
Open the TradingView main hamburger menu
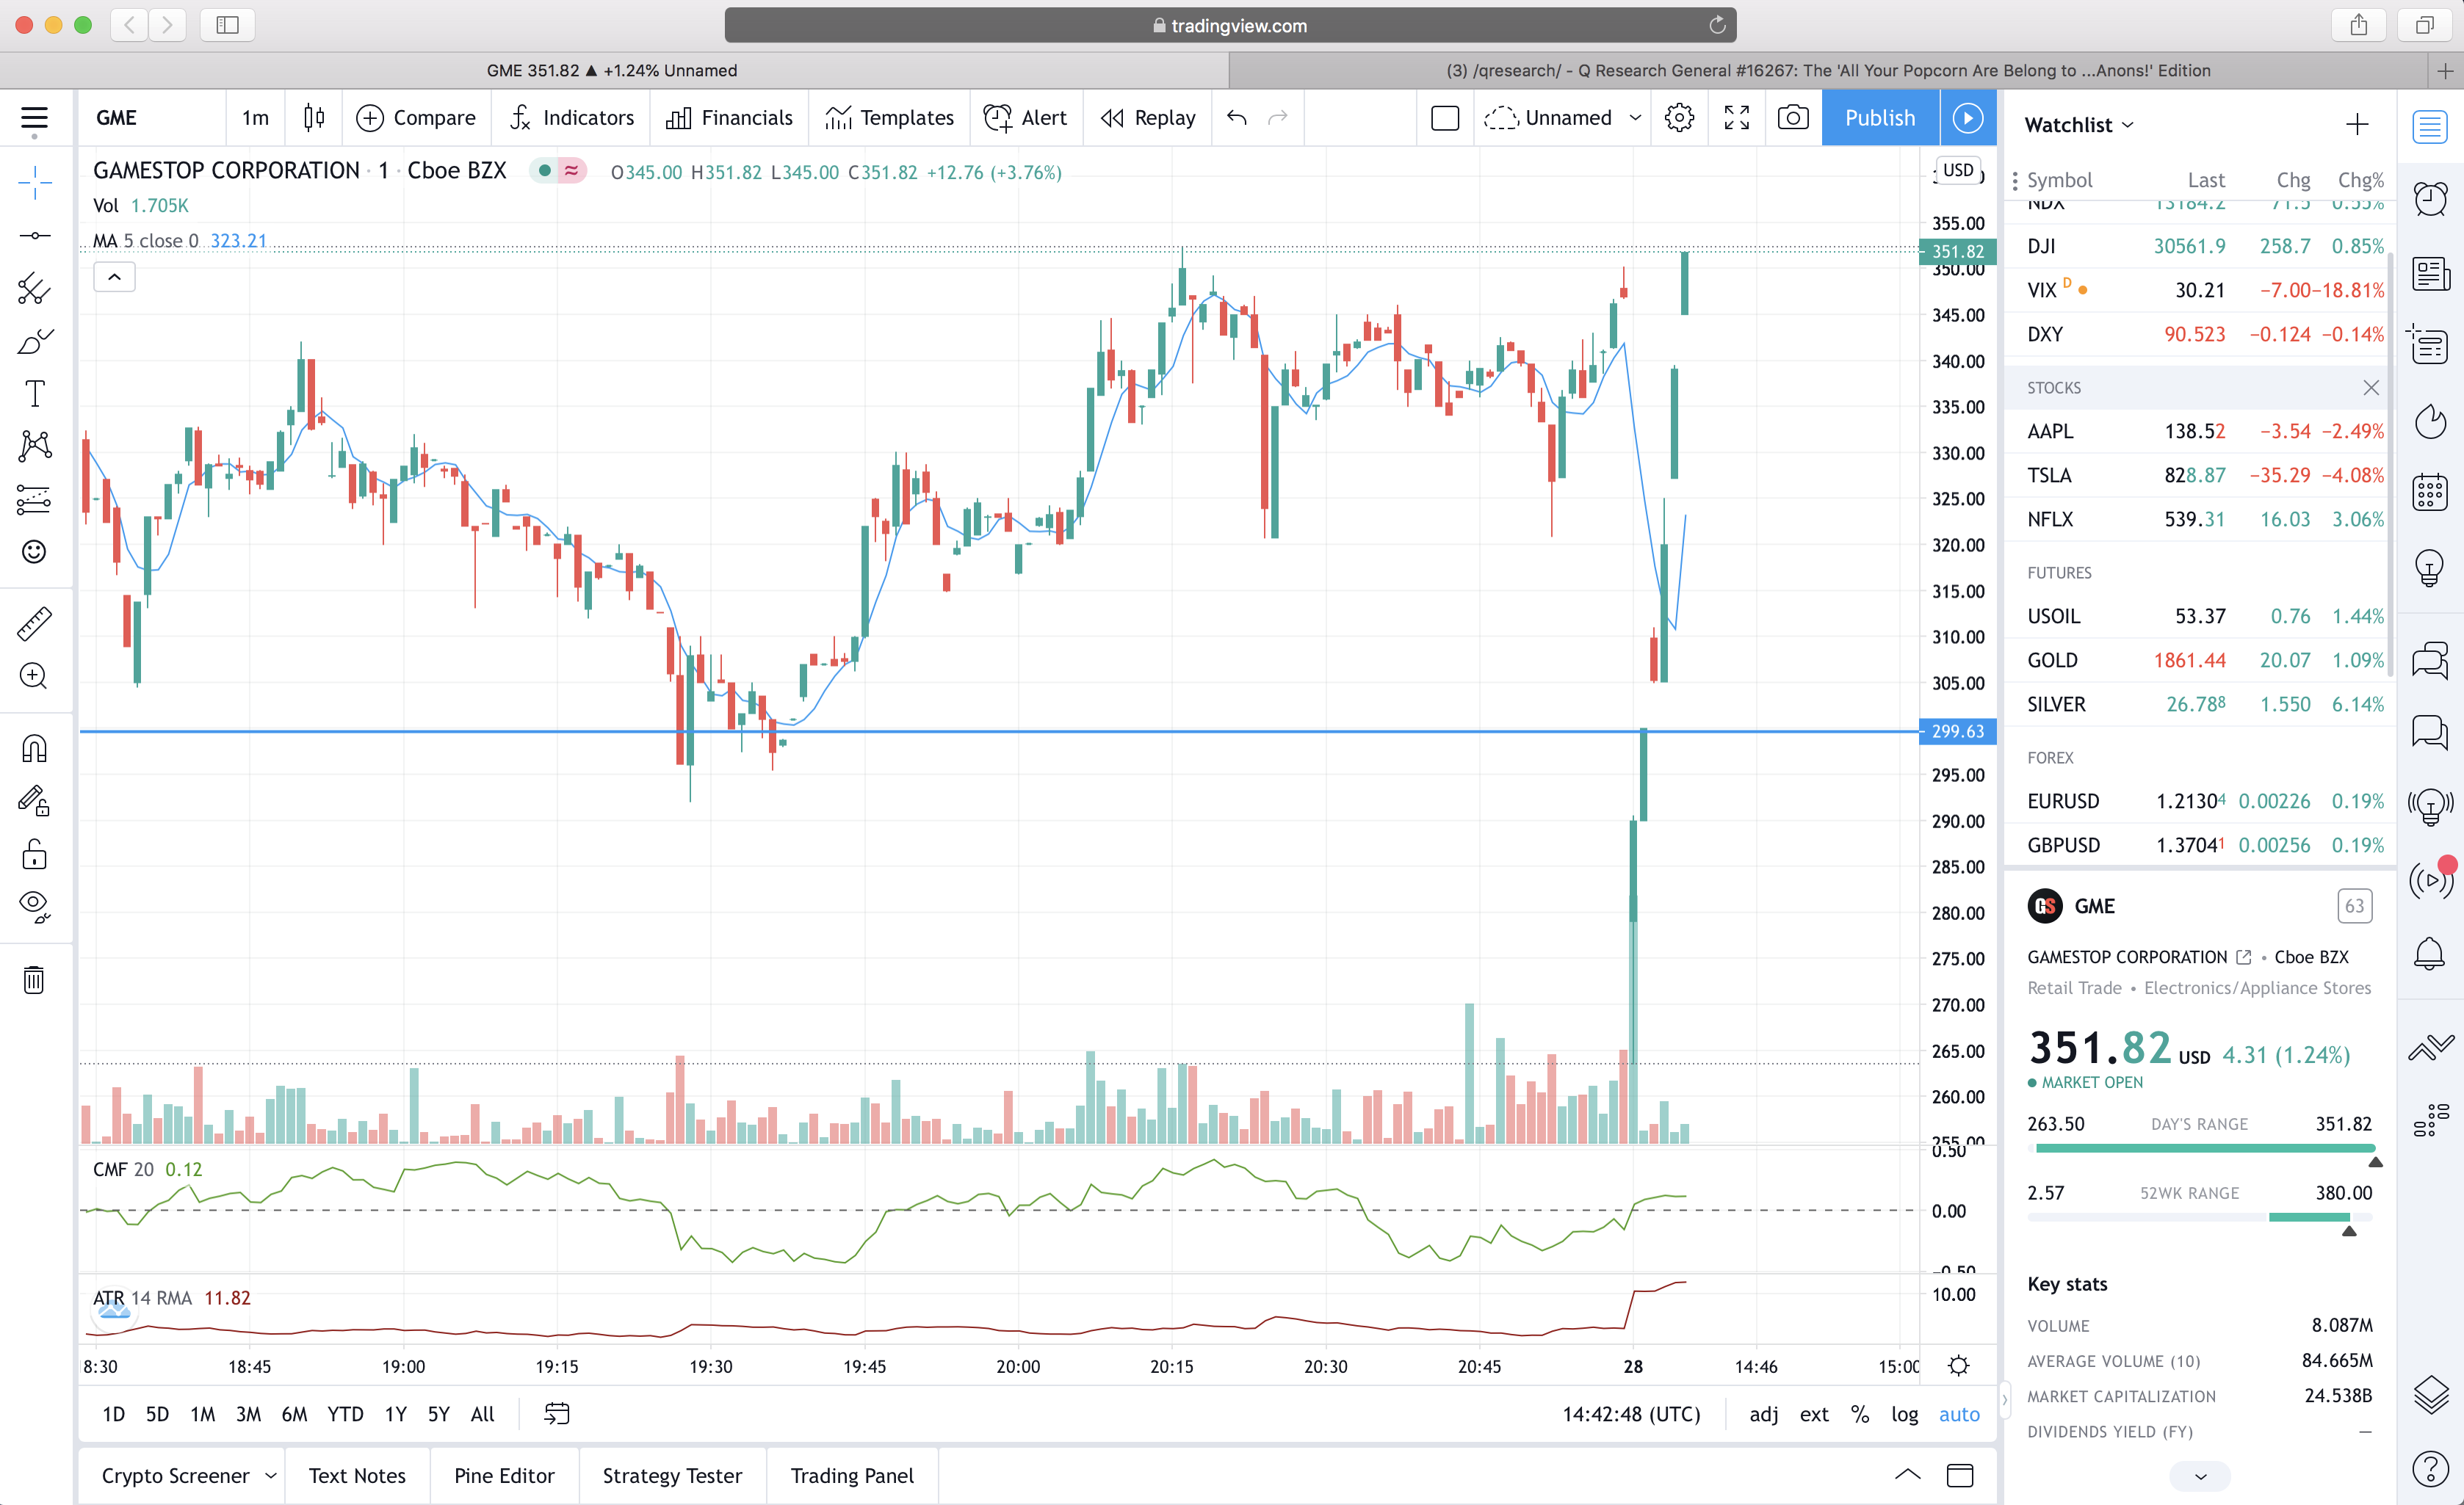tap(34, 118)
